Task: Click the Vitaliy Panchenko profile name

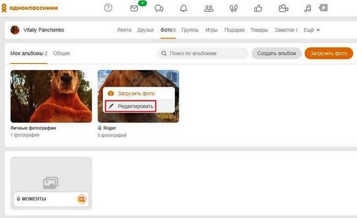Action: pyautogui.click(x=44, y=30)
